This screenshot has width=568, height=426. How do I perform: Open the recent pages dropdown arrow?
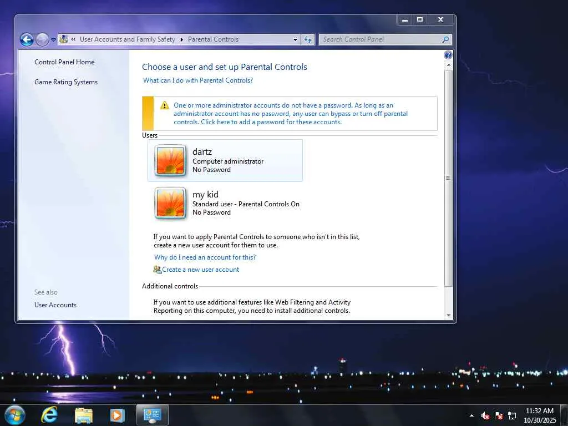click(x=53, y=39)
